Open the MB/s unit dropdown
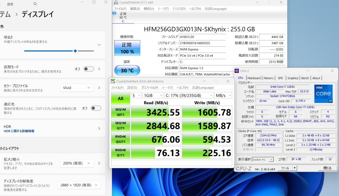Viewport: 339px width, 196px height. tap(223, 95)
